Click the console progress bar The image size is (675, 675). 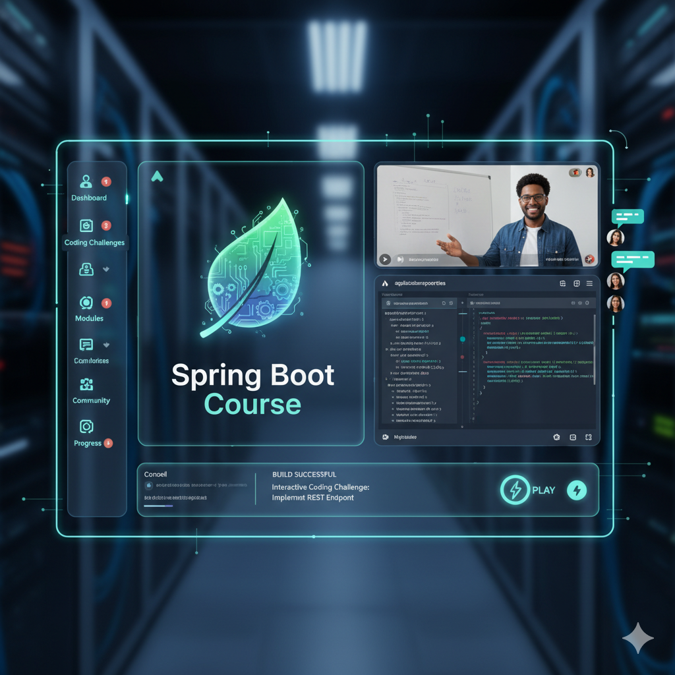click(158, 506)
